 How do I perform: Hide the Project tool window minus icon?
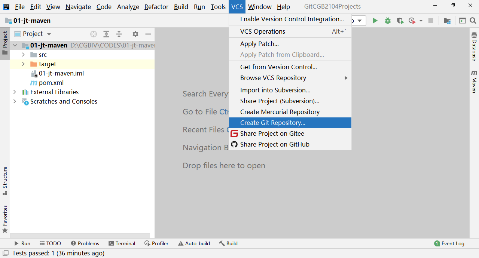148,34
